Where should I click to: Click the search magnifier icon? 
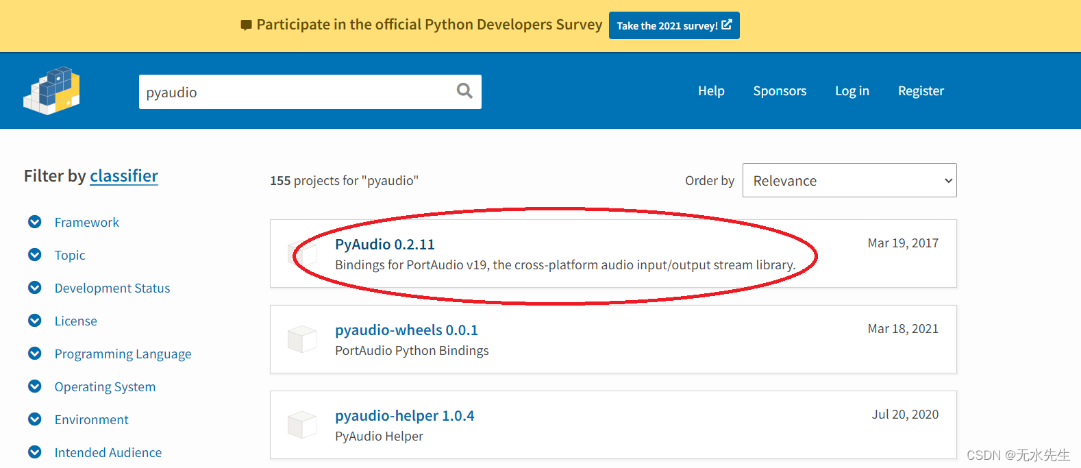[464, 91]
